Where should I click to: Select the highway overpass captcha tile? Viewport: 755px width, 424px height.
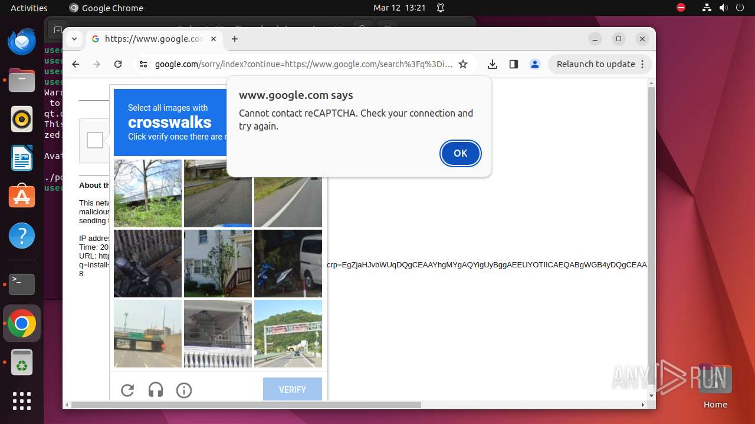147,333
